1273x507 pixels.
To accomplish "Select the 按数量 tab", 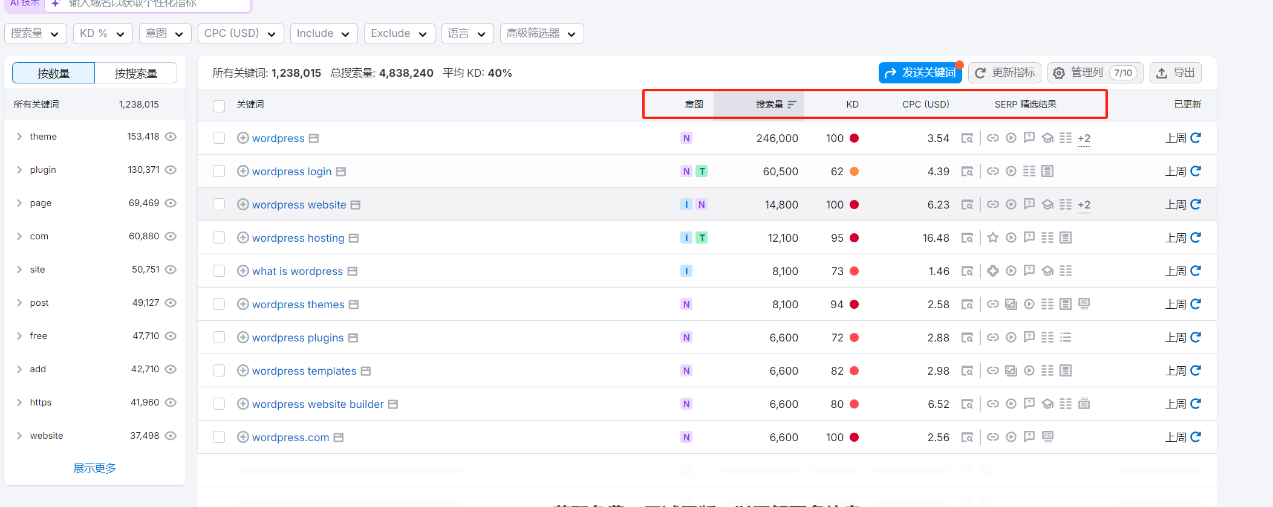I will (x=54, y=73).
